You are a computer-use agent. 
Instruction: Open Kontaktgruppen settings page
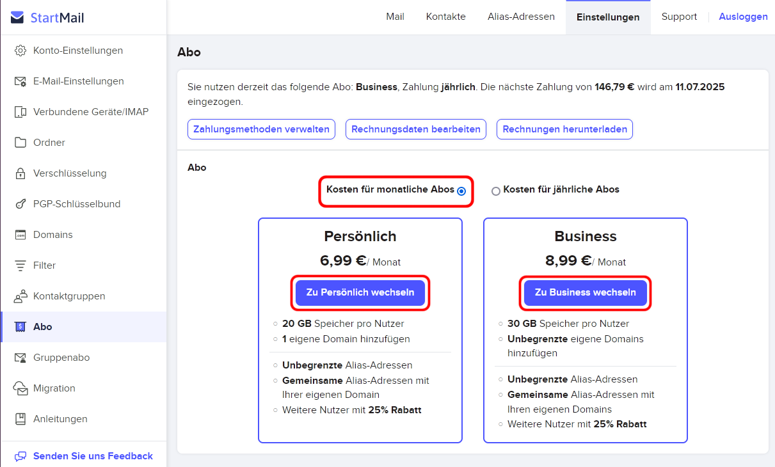pos(83,296)
